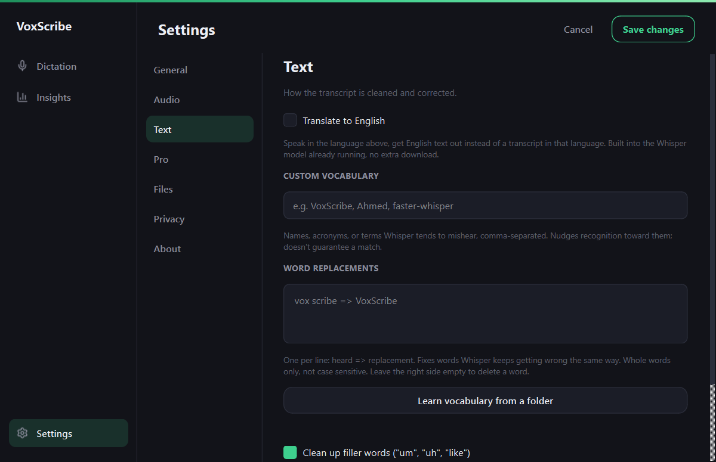Image resolution: width=716 pixels, height=462 pixels.
Task: Click the Clean up filler words label
Action: [x=387, y=452]
